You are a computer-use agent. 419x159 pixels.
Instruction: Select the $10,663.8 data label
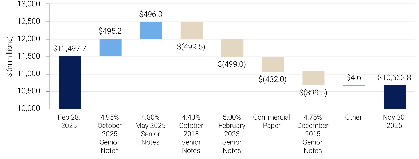point(394,77)
